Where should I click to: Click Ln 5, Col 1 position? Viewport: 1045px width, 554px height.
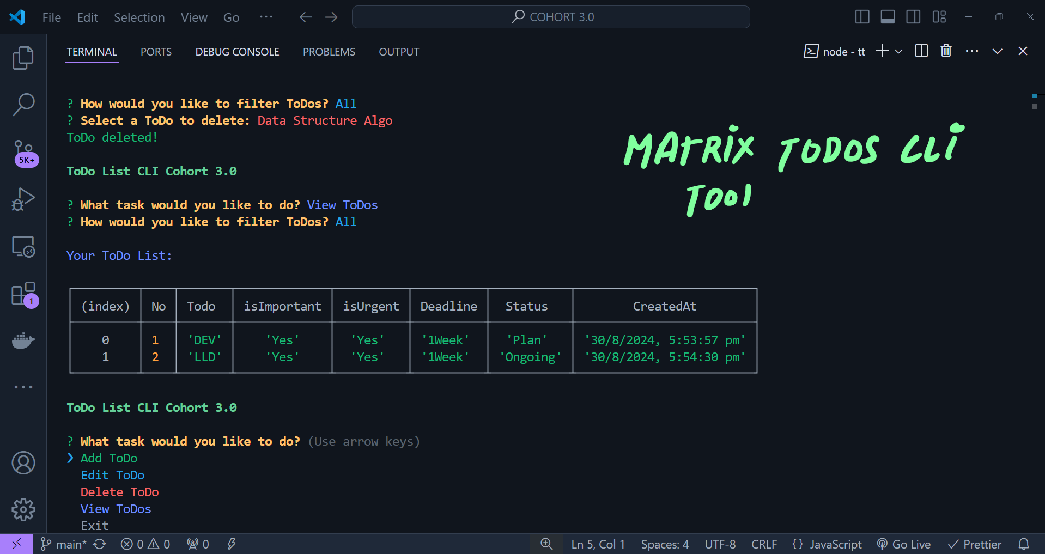pos(598,544)
